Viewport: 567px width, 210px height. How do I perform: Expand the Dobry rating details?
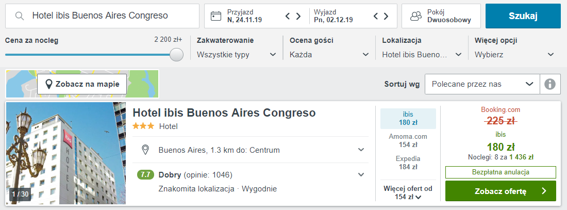361,175
